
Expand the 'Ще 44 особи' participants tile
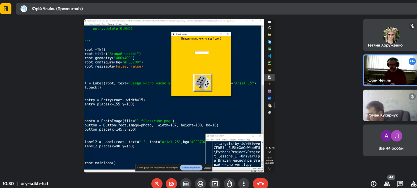(x=390, y=140)
